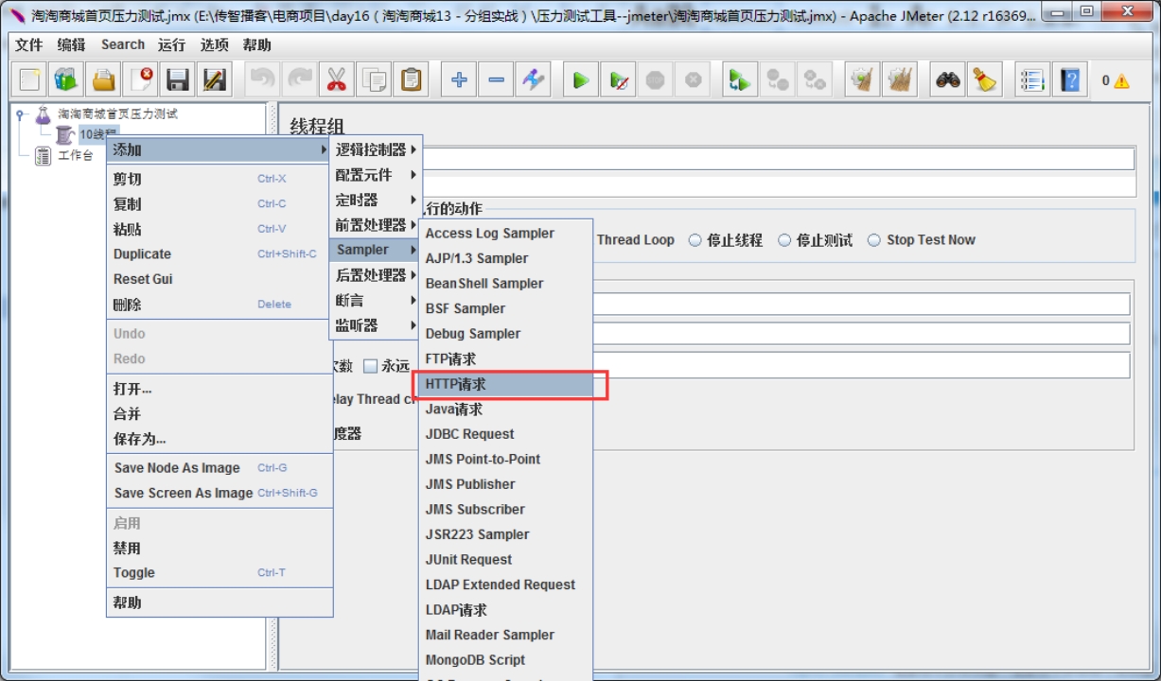Open Function Helper dialog icon
This screenshot has height=681, width=1161.
(1032, 79)
